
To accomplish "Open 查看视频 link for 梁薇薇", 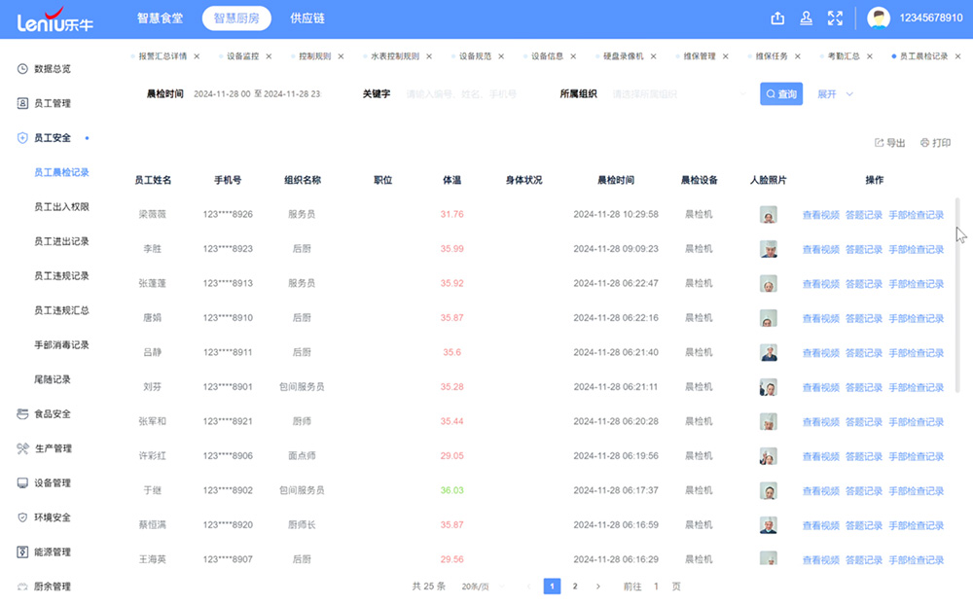I will tap(822, 215).
